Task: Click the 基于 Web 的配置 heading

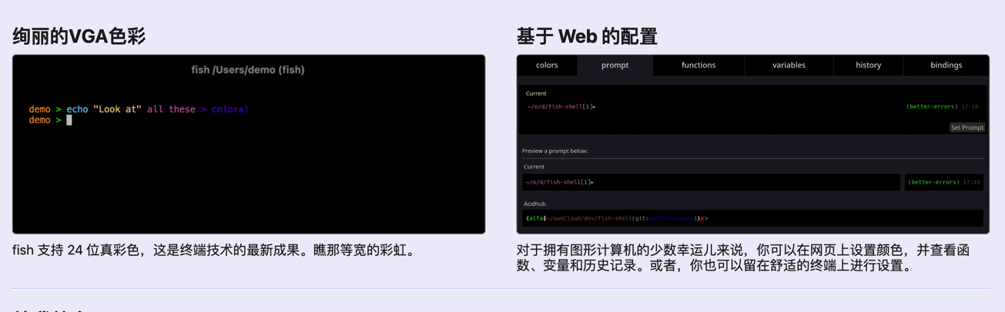Action: (587, 36)
